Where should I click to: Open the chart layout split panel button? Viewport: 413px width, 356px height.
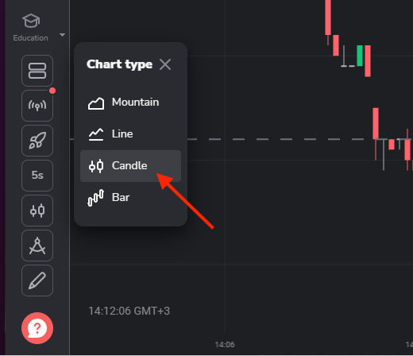pos(37,71)
